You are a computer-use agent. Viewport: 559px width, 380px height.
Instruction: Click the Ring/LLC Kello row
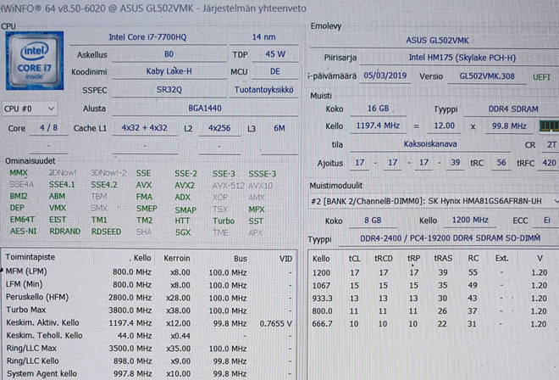click(x=149, y=361)
